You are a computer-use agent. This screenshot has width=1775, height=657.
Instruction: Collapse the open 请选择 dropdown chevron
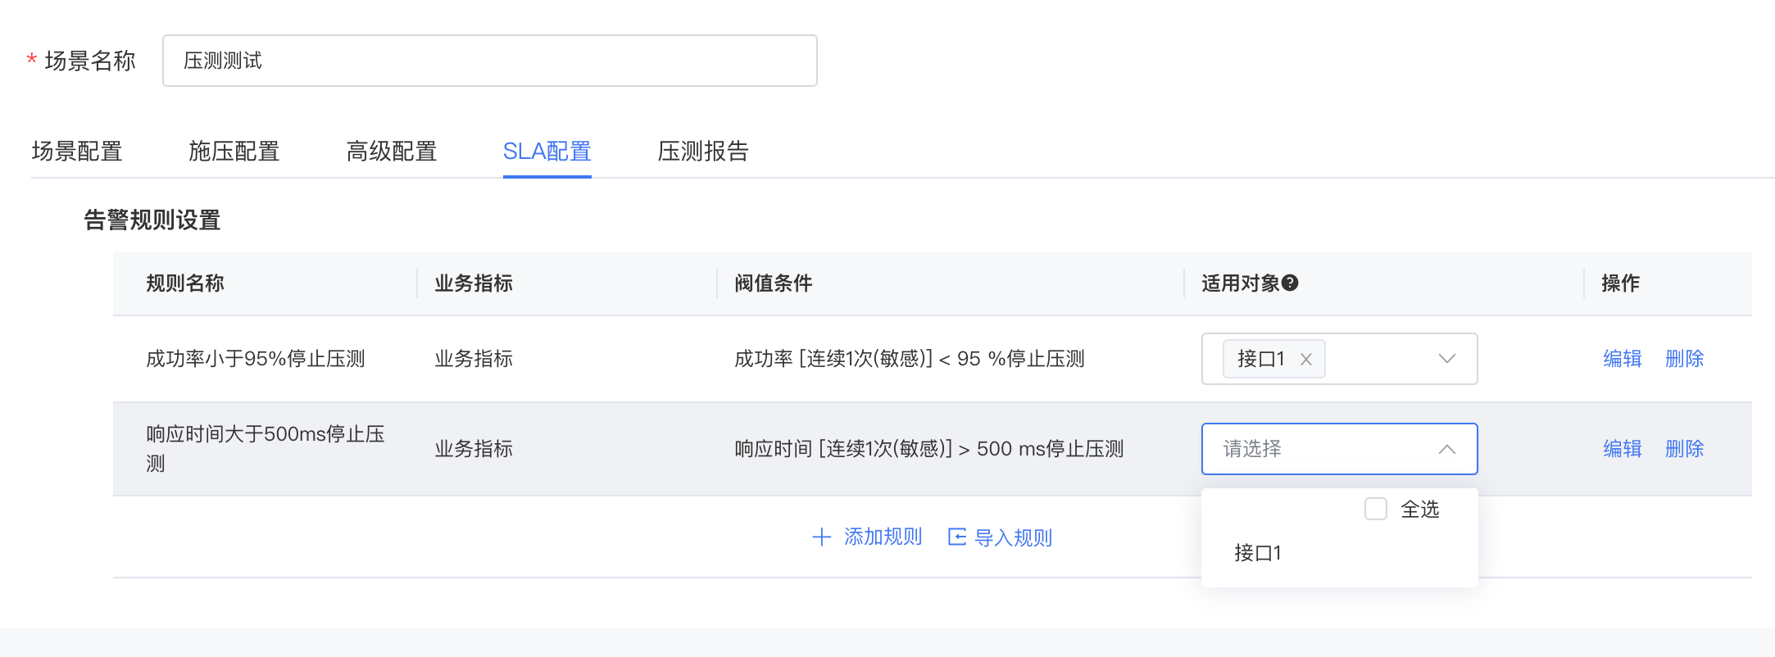[x=1446, y=449]
